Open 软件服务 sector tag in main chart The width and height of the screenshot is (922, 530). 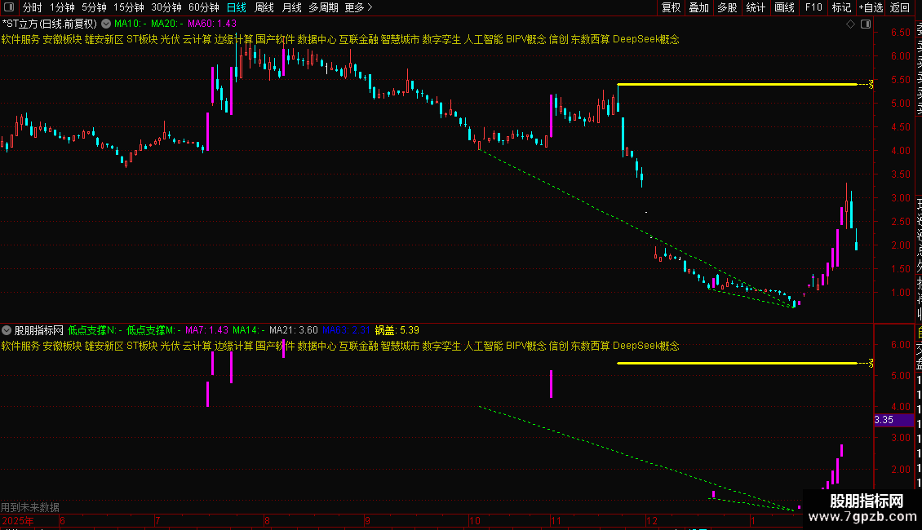[20, 39]
